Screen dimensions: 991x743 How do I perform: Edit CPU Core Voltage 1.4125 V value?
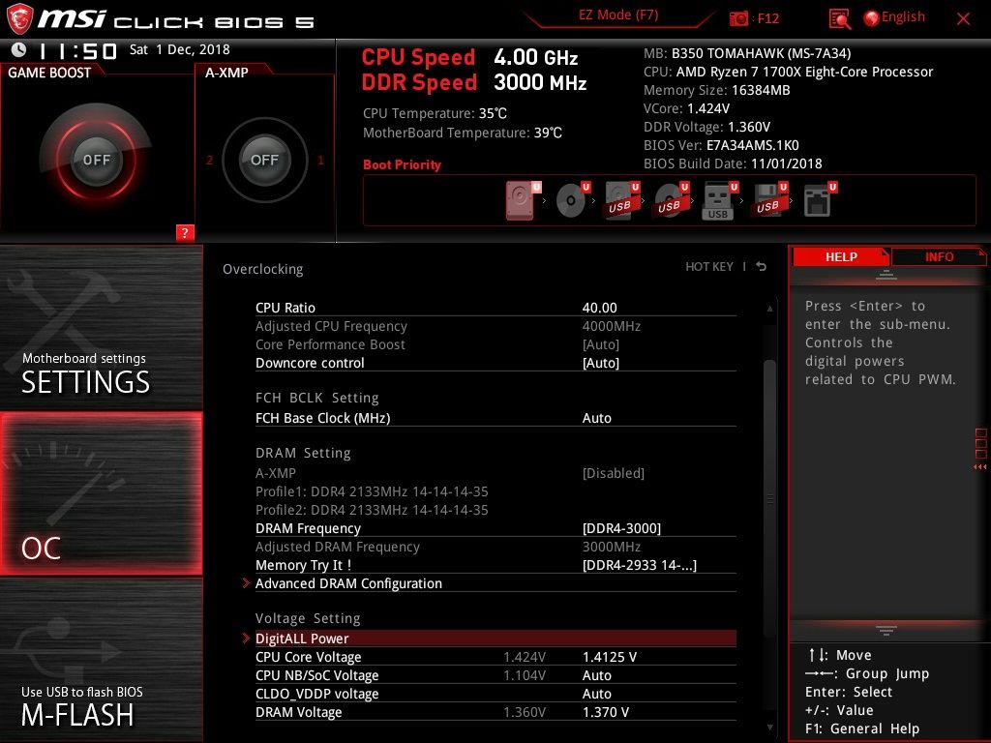tap(610, 657)
